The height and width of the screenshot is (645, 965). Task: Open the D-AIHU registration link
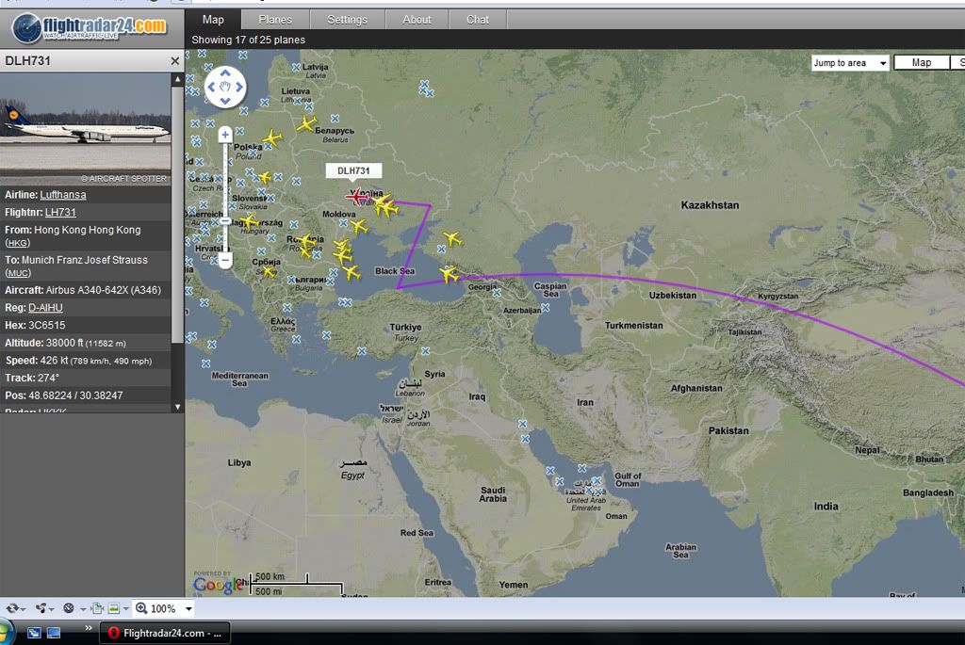tap(45, 308)
